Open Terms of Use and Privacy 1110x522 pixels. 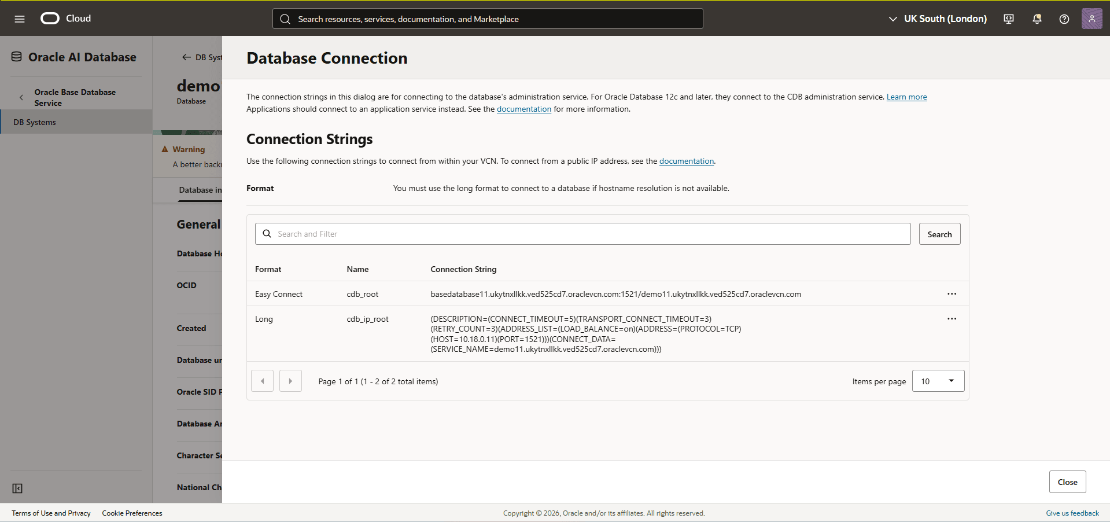(x=51, y=513)
